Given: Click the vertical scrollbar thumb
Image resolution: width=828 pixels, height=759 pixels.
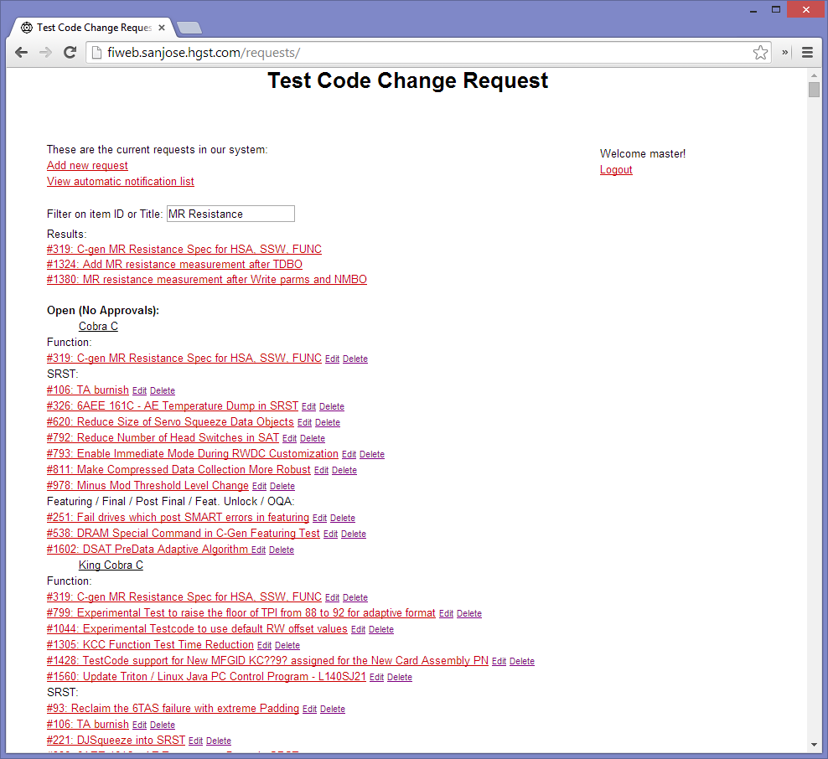Looking at the screenshot, I should click(x=814, y=90).
